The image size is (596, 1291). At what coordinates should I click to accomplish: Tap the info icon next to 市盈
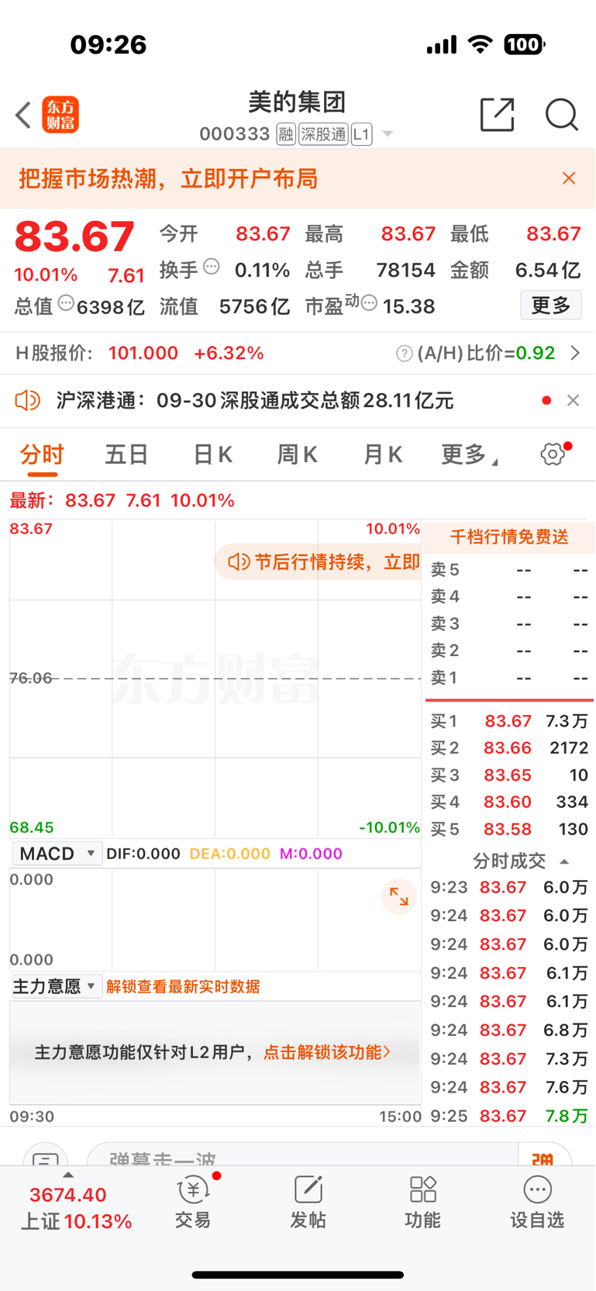pos(370,303)
